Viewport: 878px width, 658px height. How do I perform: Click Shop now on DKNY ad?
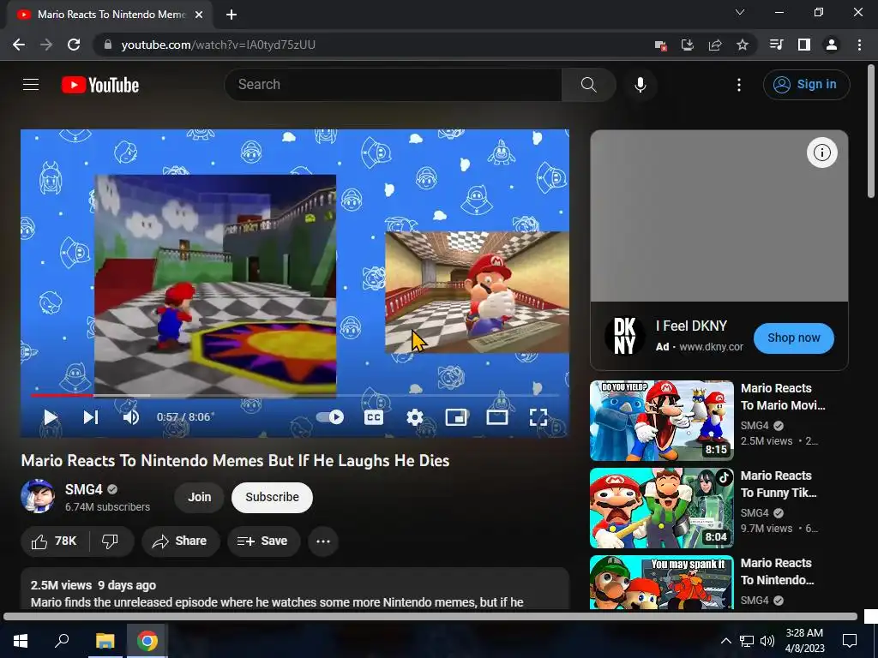click(x=793, y=338)
